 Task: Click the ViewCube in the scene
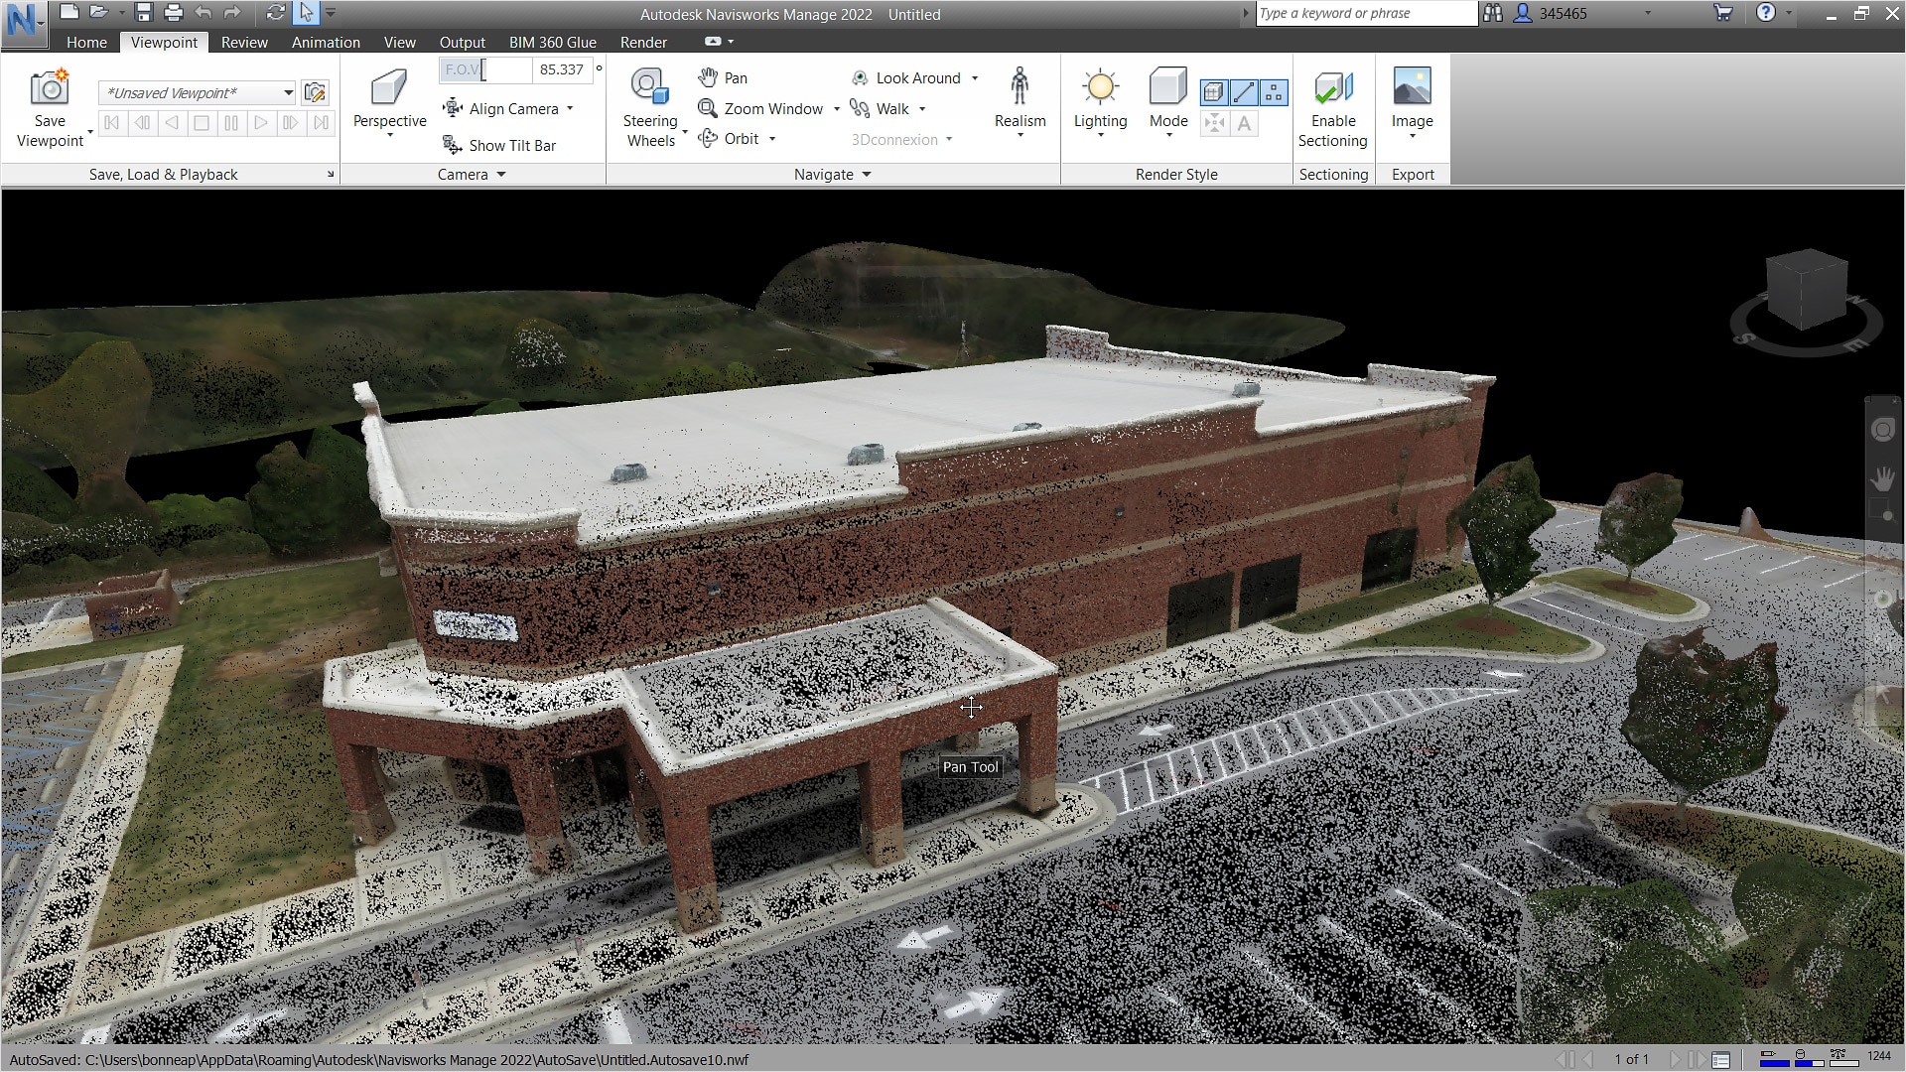tap(1807, 288)
